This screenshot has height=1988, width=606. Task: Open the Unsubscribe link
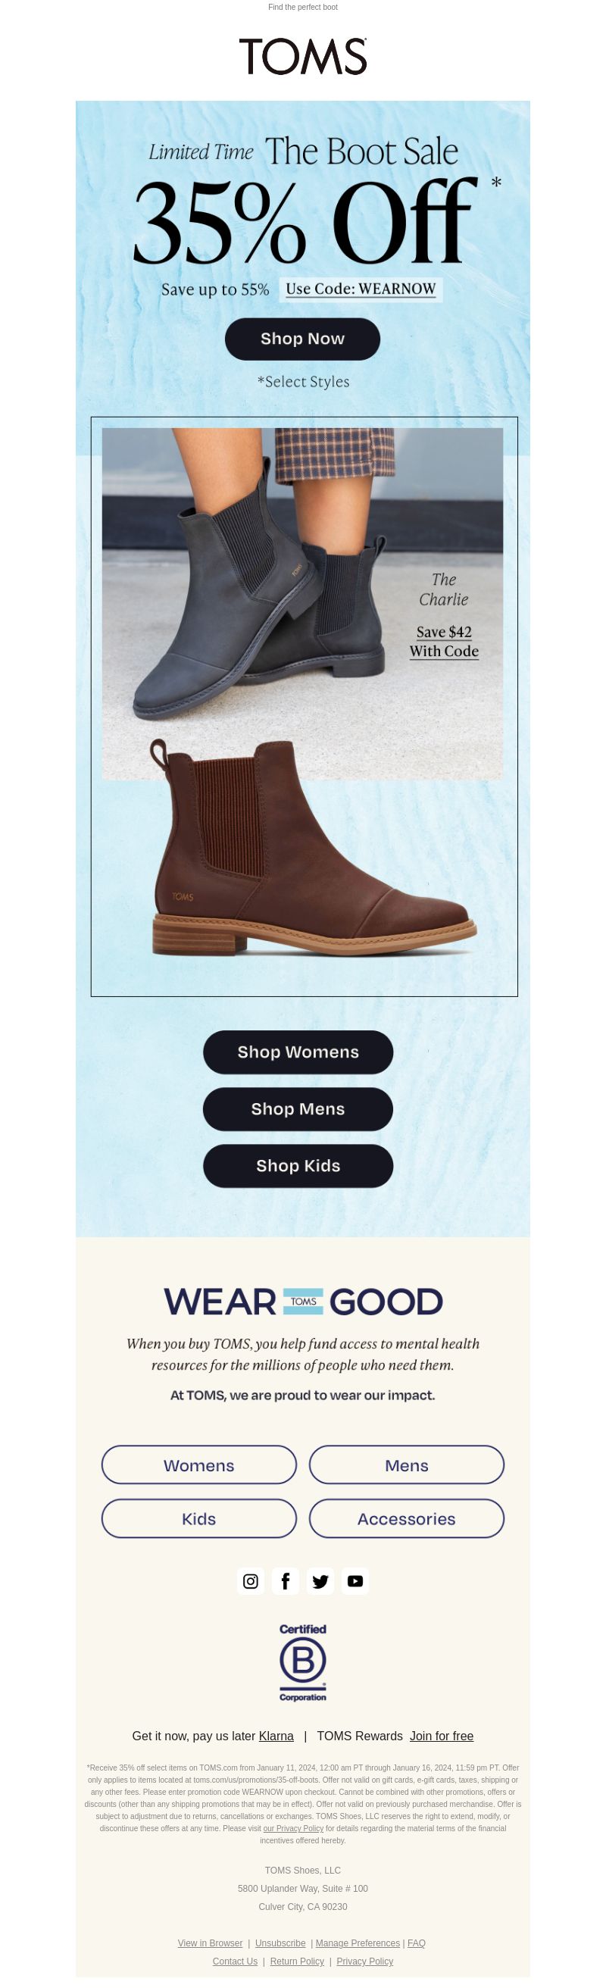[x=280, y=1943]
